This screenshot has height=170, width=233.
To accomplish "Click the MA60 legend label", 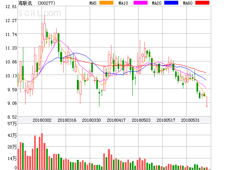I will point(188,3).
